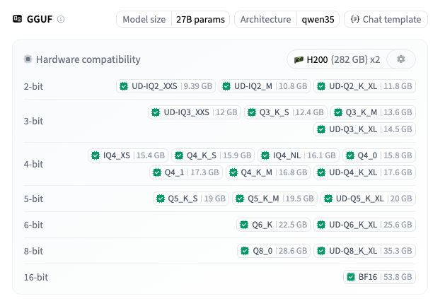This screenshot has width=445, height=301.
Task: Select the UD-Q4_K_XL 17.6 GB variant
Action: point(364,172)
